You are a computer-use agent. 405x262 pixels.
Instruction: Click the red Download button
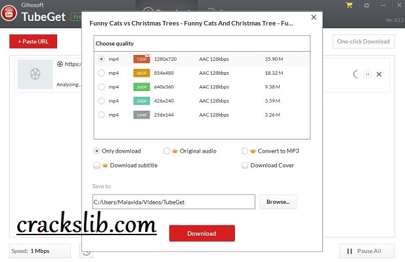point(202,233)
